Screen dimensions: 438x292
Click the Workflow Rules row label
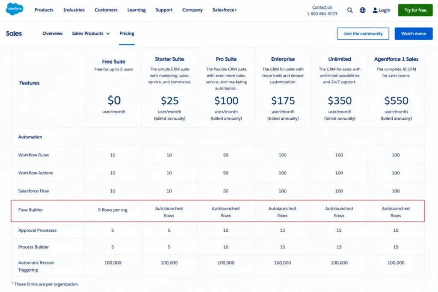point(33,155)
